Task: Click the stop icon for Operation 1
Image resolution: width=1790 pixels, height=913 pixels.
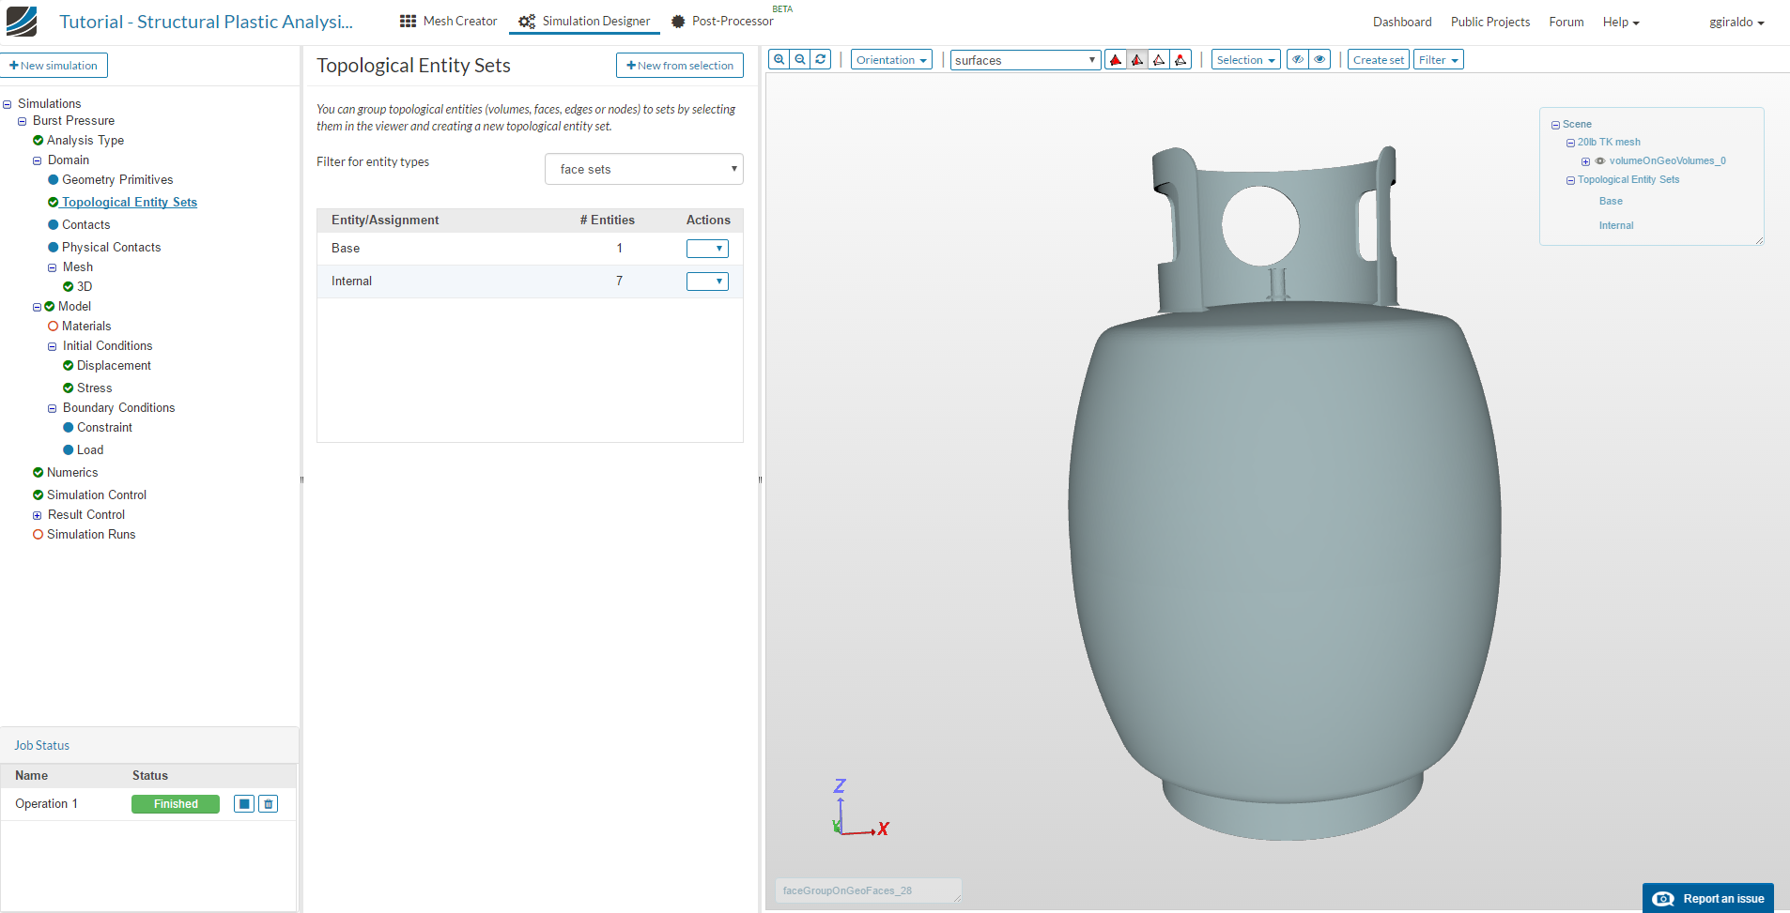Action: pos(244,804)
